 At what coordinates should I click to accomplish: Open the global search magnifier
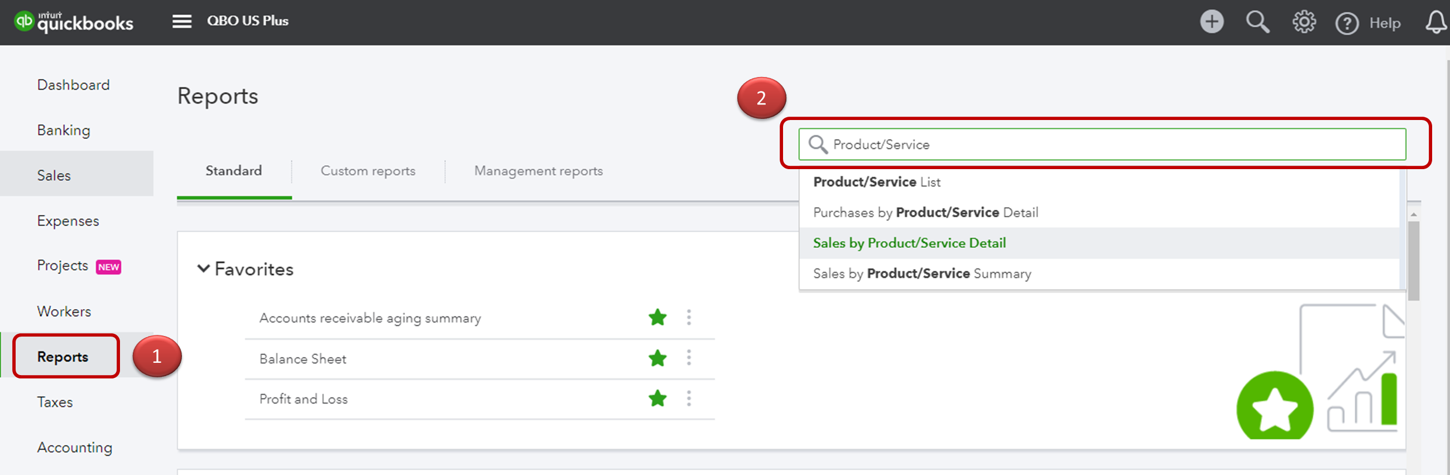(1257, 22)
